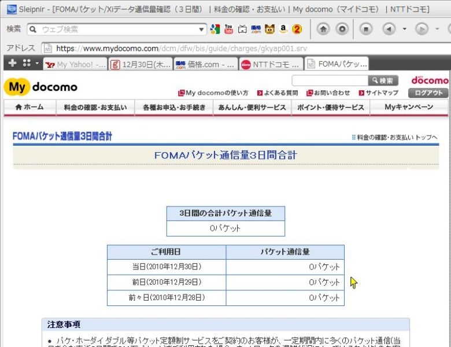Image resolution: width=451 pixels, height=347 pixels.
Task: Switch to the 価格.com tab
Action: (x=206, y=64)
